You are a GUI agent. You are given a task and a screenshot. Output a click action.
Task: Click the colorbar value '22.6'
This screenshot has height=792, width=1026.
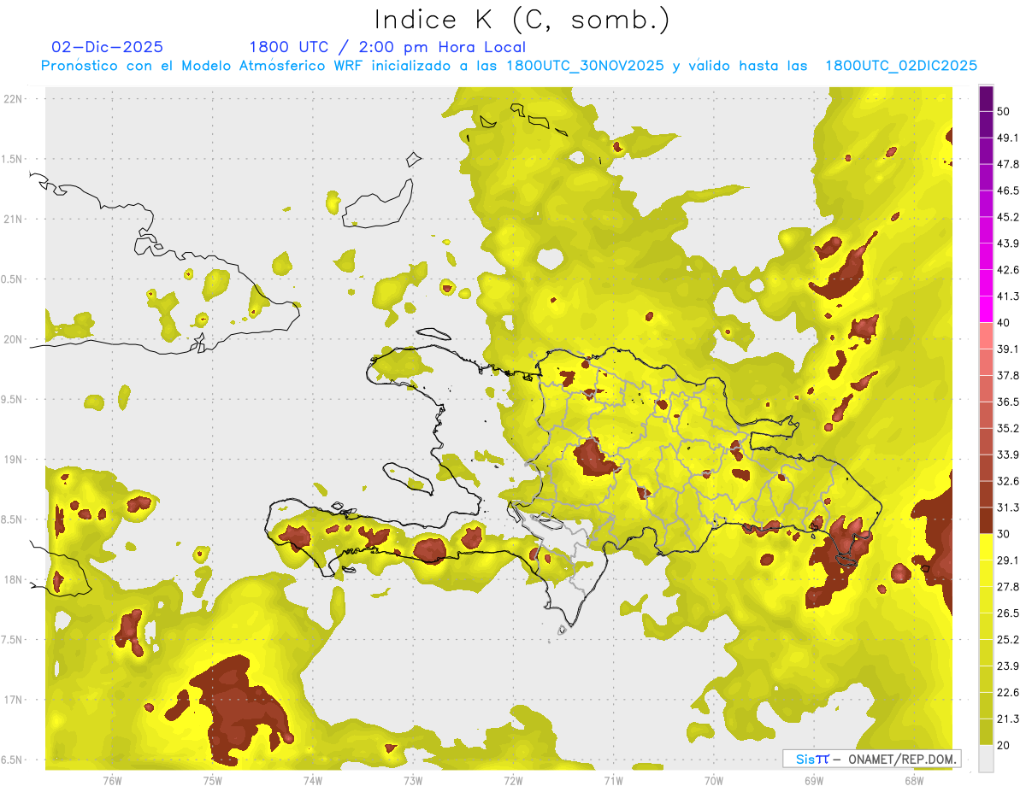pyautogui.click(x=1007, y=693)
